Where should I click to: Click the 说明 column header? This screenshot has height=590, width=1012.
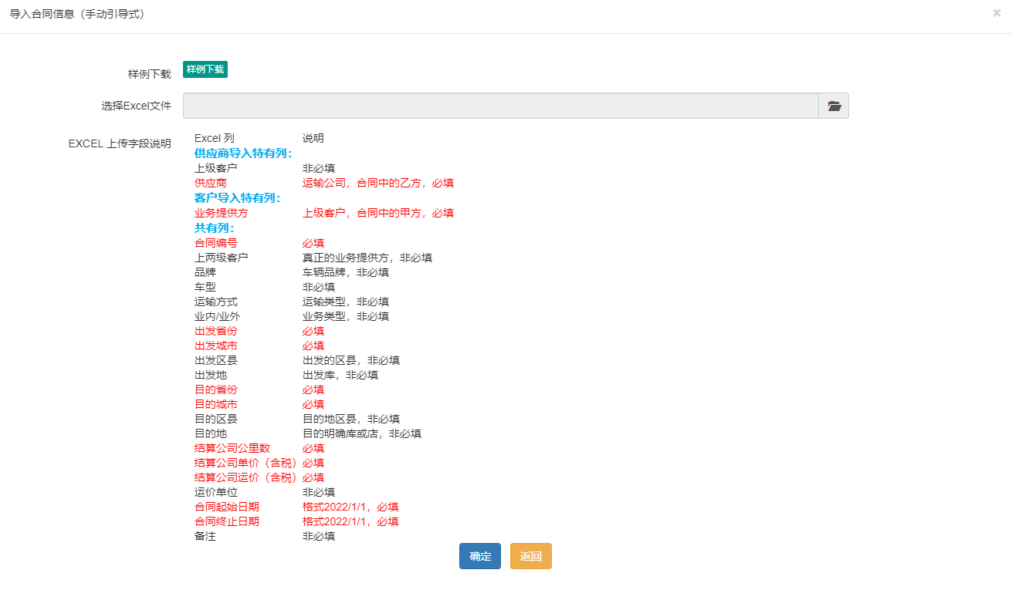(313, 138)
